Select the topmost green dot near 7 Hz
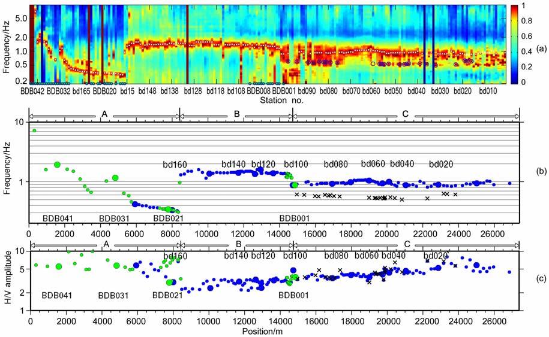The width and height of the screenshot is (549, 337). click(34, 130)
